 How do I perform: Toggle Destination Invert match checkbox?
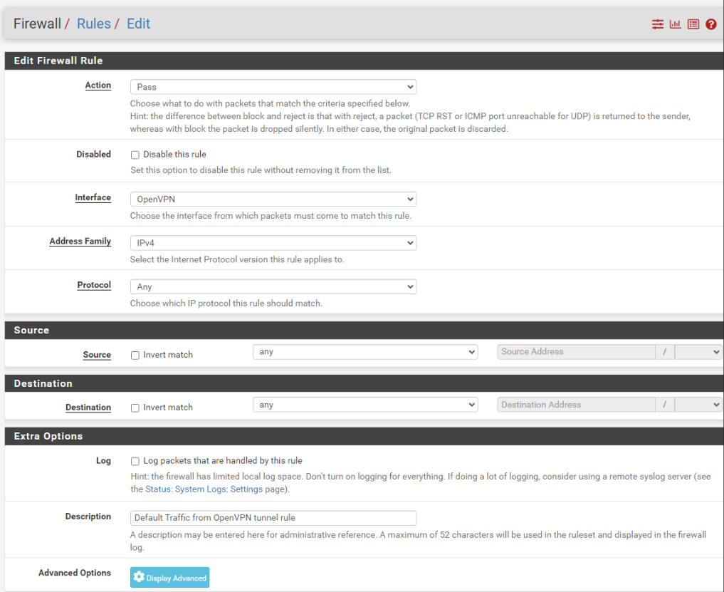(x=135, y=408)
